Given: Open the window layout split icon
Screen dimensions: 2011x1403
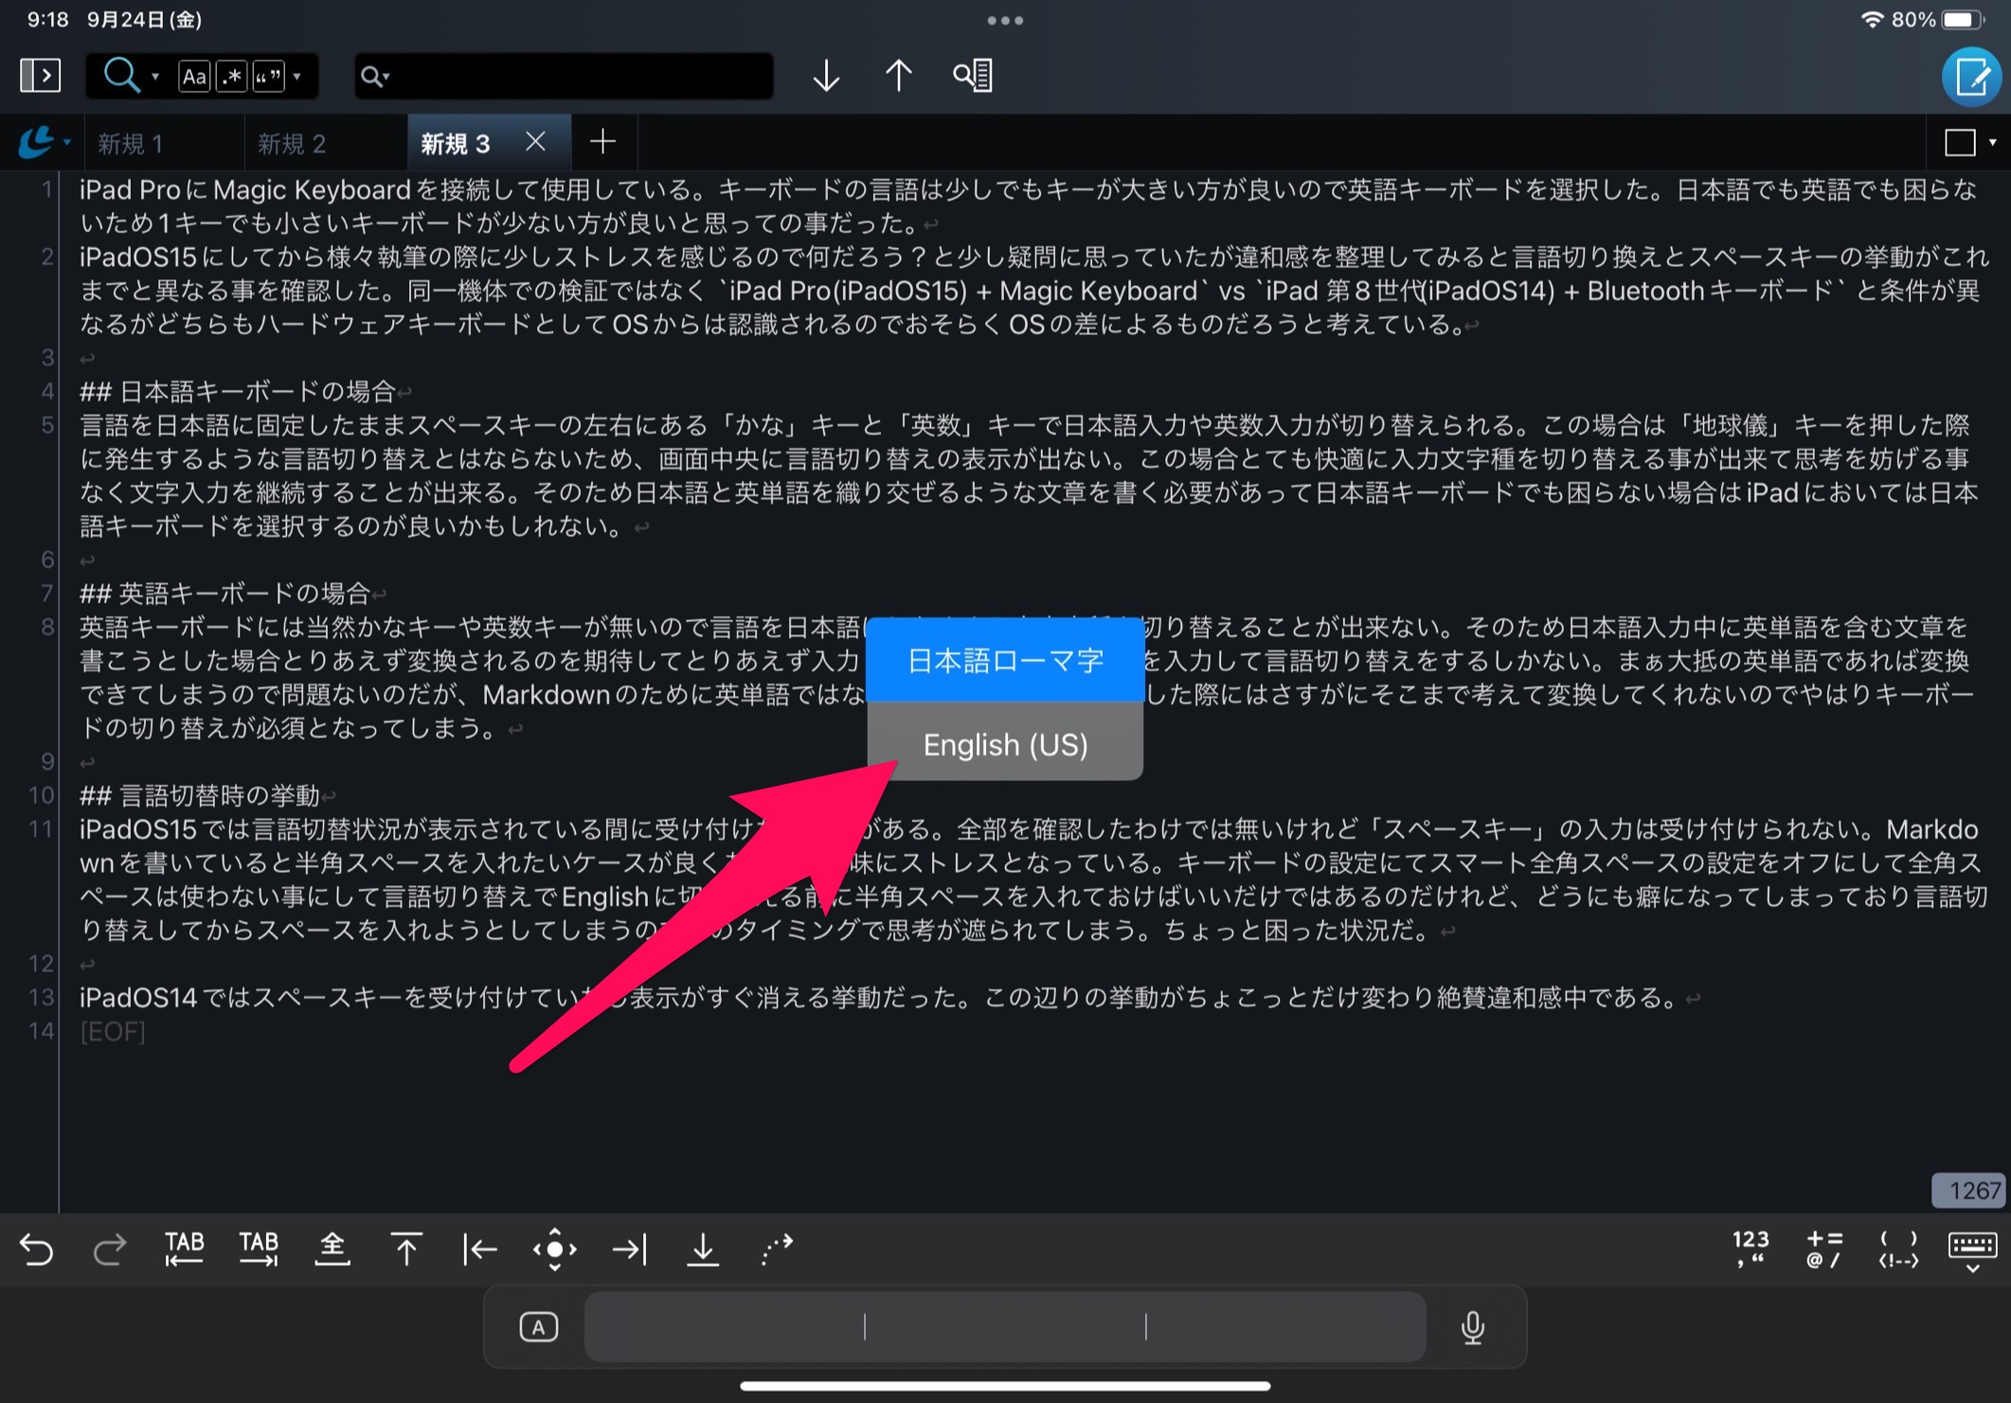Looking at the screenshot, I should (x=1960, y=143).
